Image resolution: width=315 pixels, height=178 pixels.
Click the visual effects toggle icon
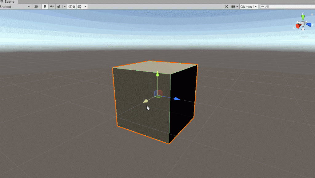59,6
